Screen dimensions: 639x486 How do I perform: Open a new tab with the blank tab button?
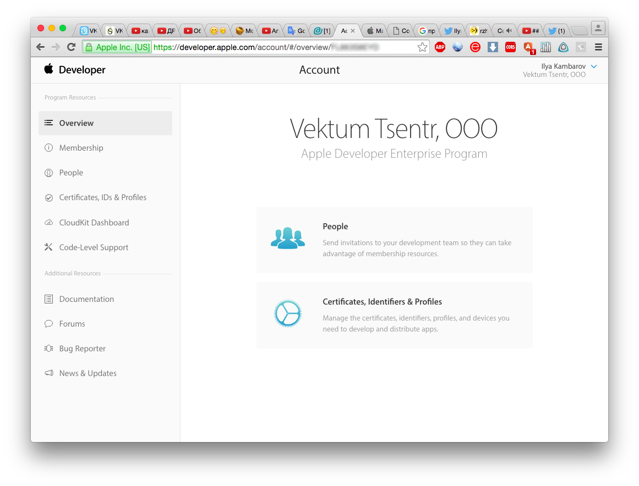click(x=579, y=31)
